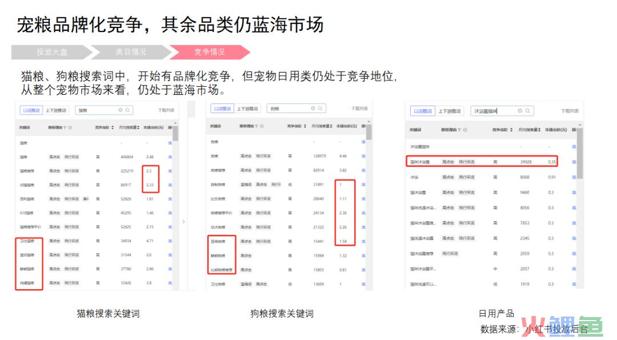
Task: Click the search volume value 39928
Action: click(x=526, y=162)
